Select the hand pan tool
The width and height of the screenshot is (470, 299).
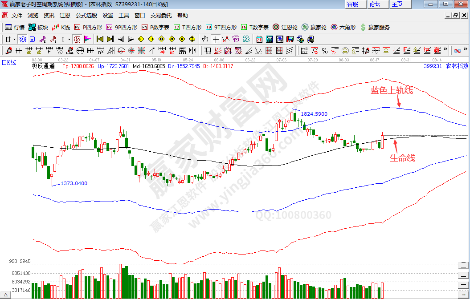[205, 39]
